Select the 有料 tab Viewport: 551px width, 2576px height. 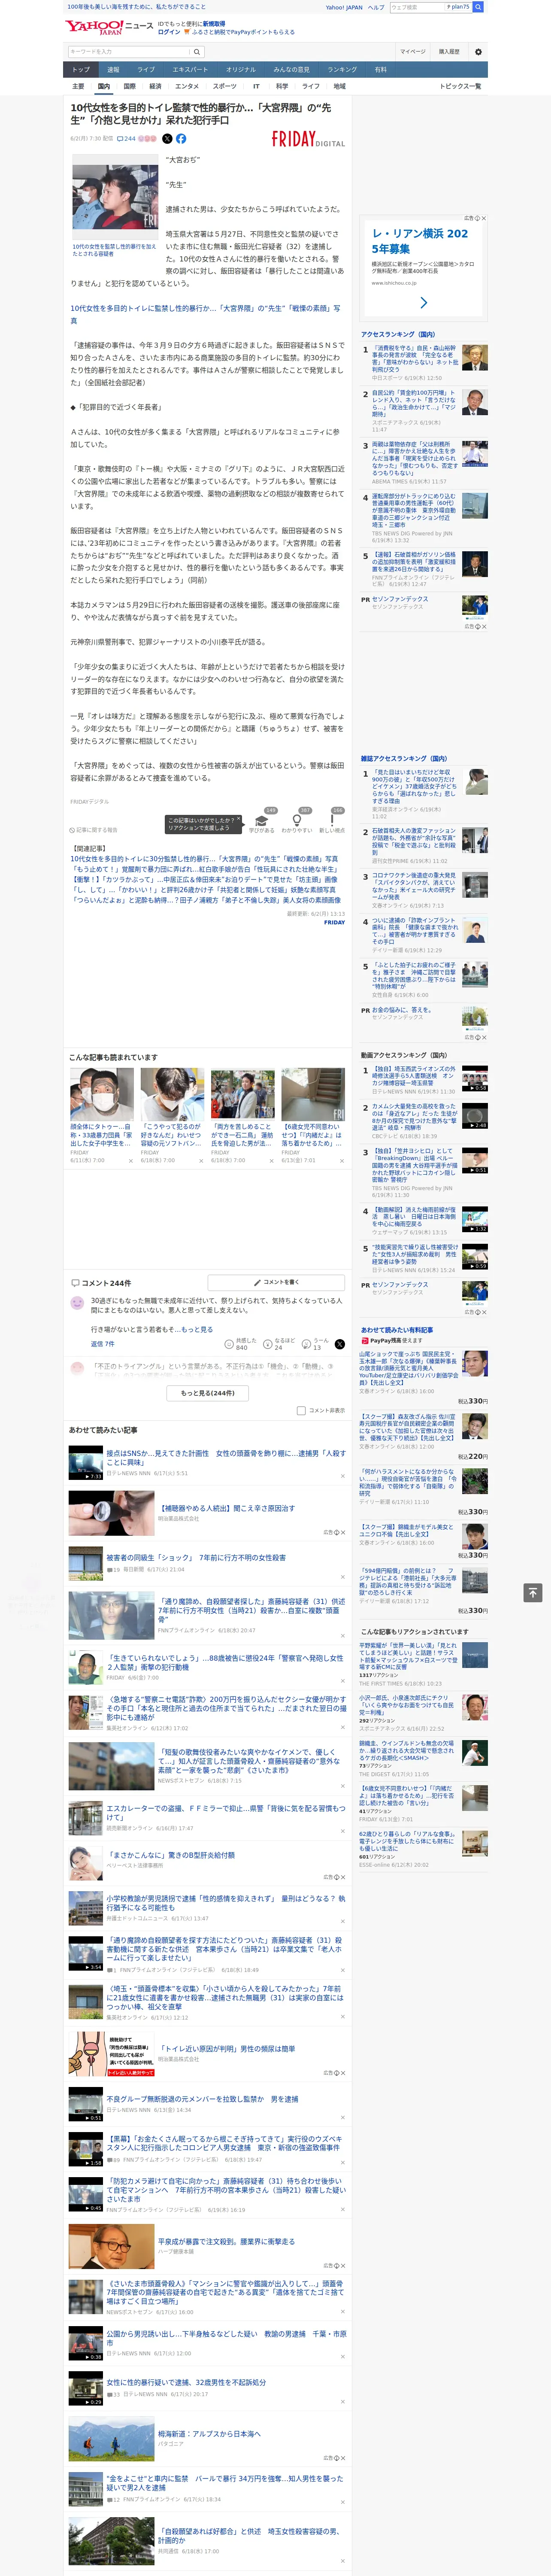(x=381, y=69)
